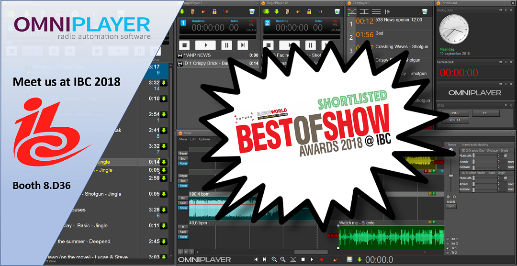Click the stacked green arrows icon in SinglePlayer 12
The width and height of the screenshot is (517, 266).
pos(267,12)
